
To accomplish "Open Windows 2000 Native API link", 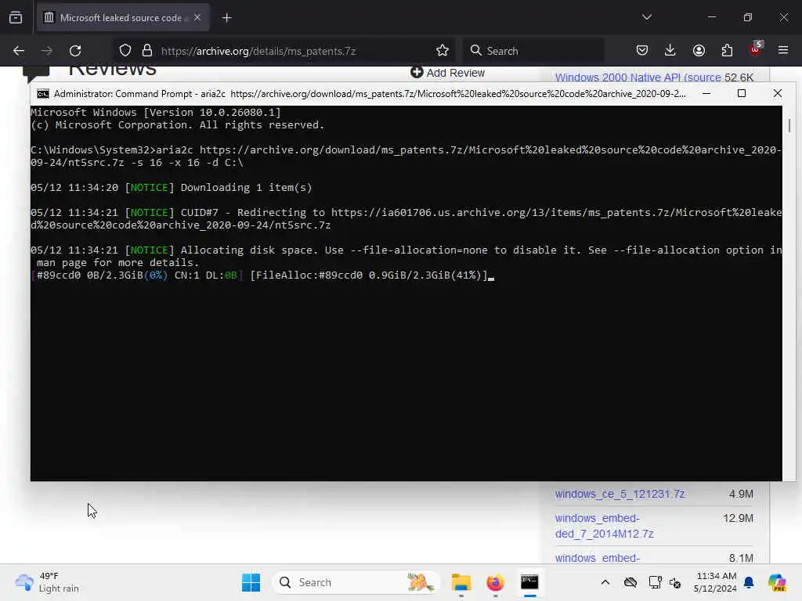I will point(638,77).
